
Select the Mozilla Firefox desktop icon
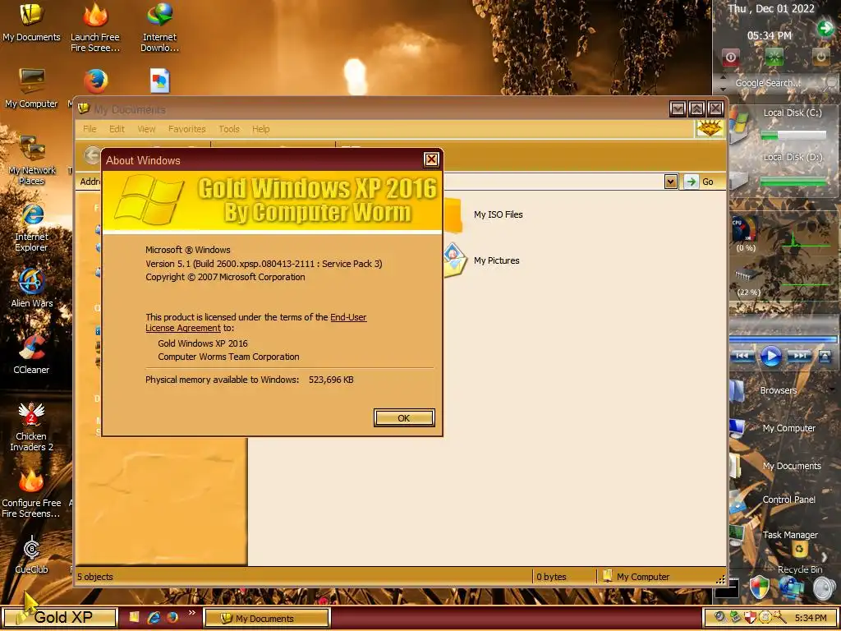coord(95,81)
